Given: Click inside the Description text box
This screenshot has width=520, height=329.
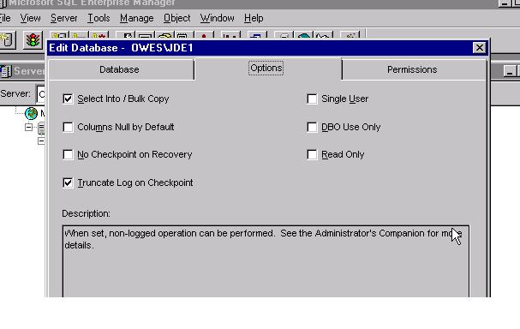Looking at the screenshot, I should (266, 261).
